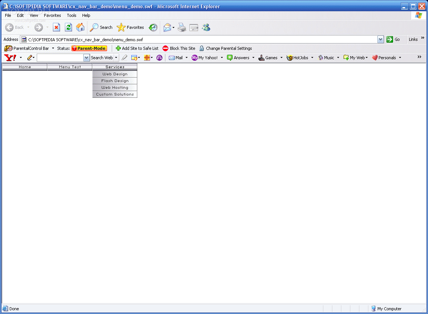The image size is (428, 314).
Task: Open the ParentalControl Bar menu
Action: pyautogui.click(x=29, y=48)
